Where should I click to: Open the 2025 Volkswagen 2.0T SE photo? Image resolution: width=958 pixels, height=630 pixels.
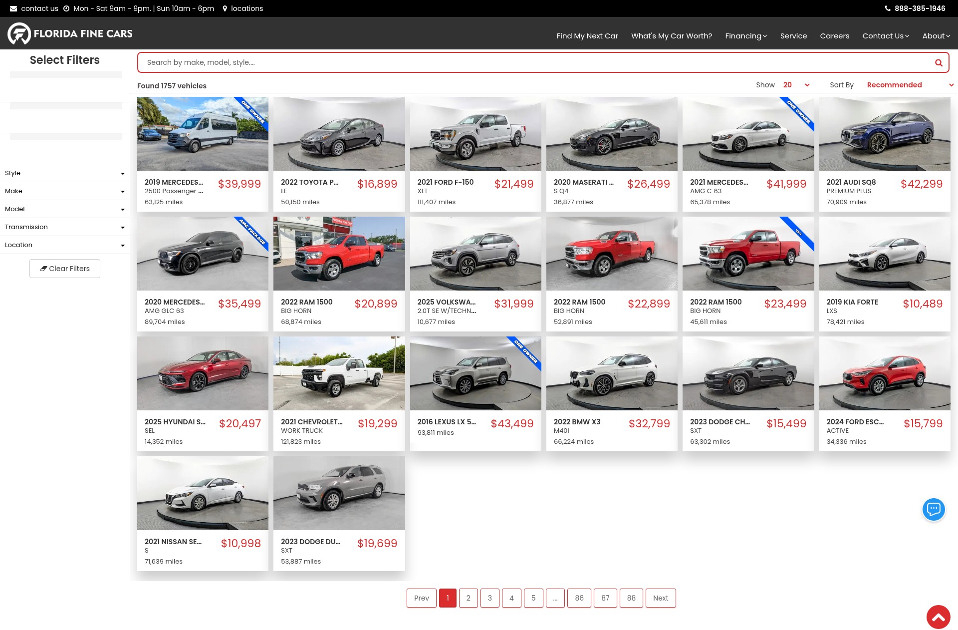click(476, 254)
